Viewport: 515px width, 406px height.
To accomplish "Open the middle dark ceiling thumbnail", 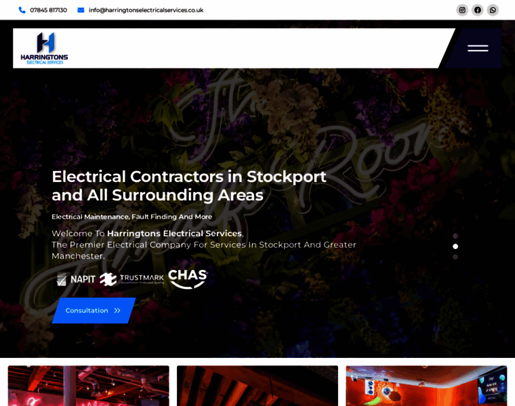I will [257, 386].
